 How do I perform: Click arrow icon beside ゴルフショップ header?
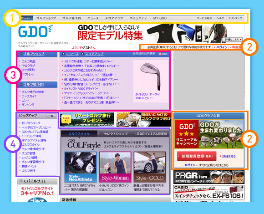click(x=21, y=54)
